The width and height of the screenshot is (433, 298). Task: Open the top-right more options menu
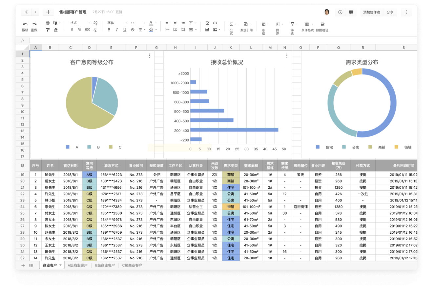[406, 12]
